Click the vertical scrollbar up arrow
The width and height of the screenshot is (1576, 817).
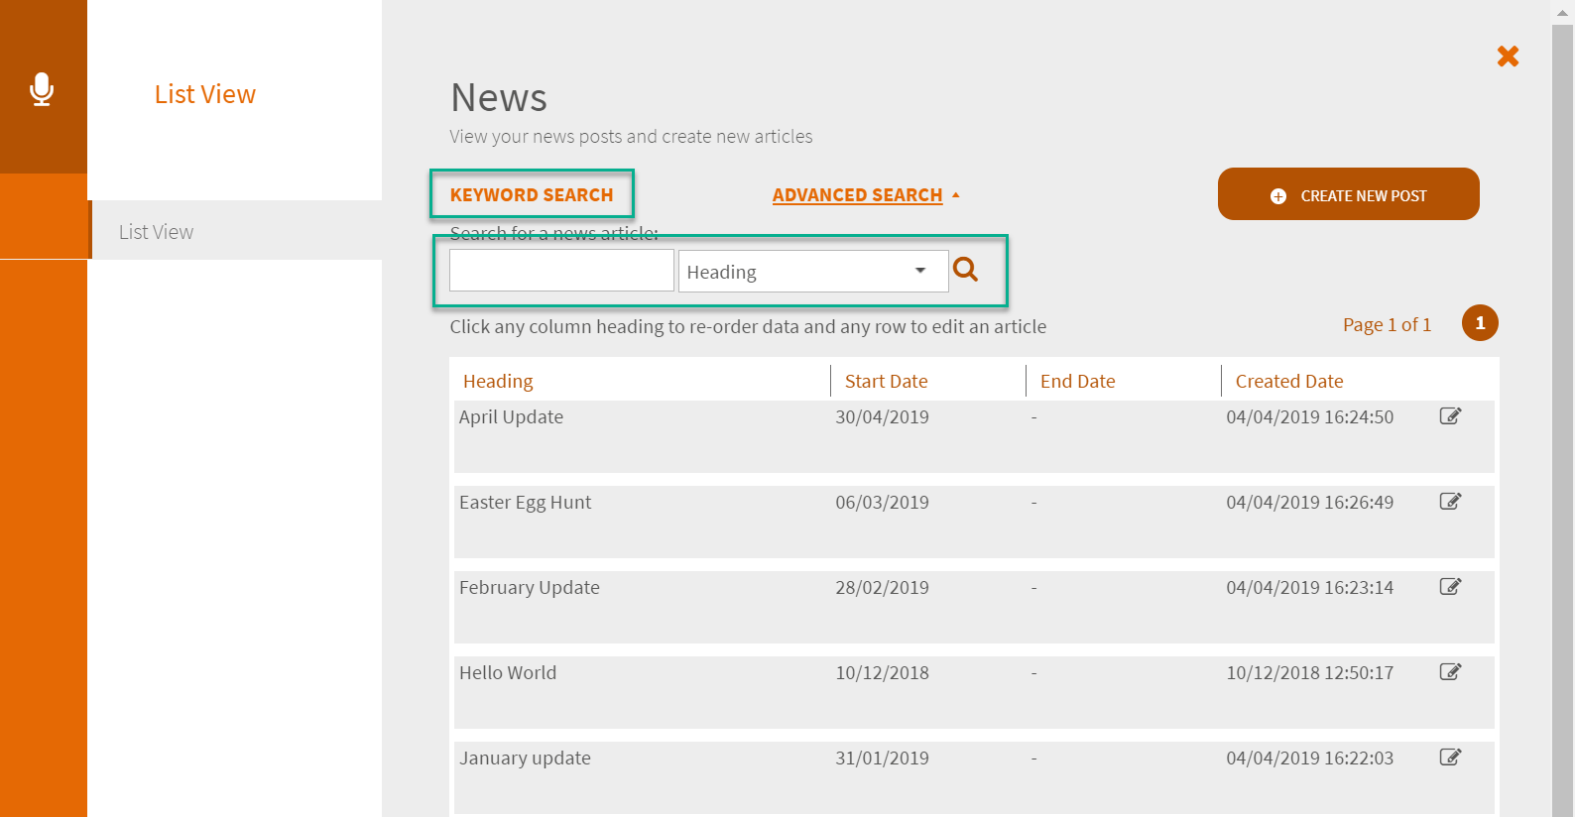tap(1563, 12)
